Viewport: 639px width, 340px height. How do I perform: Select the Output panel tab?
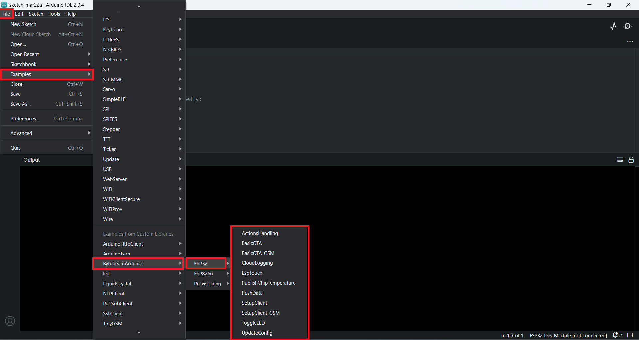tap(31, 160)
